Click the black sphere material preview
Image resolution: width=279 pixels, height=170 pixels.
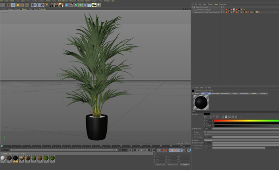201,102
